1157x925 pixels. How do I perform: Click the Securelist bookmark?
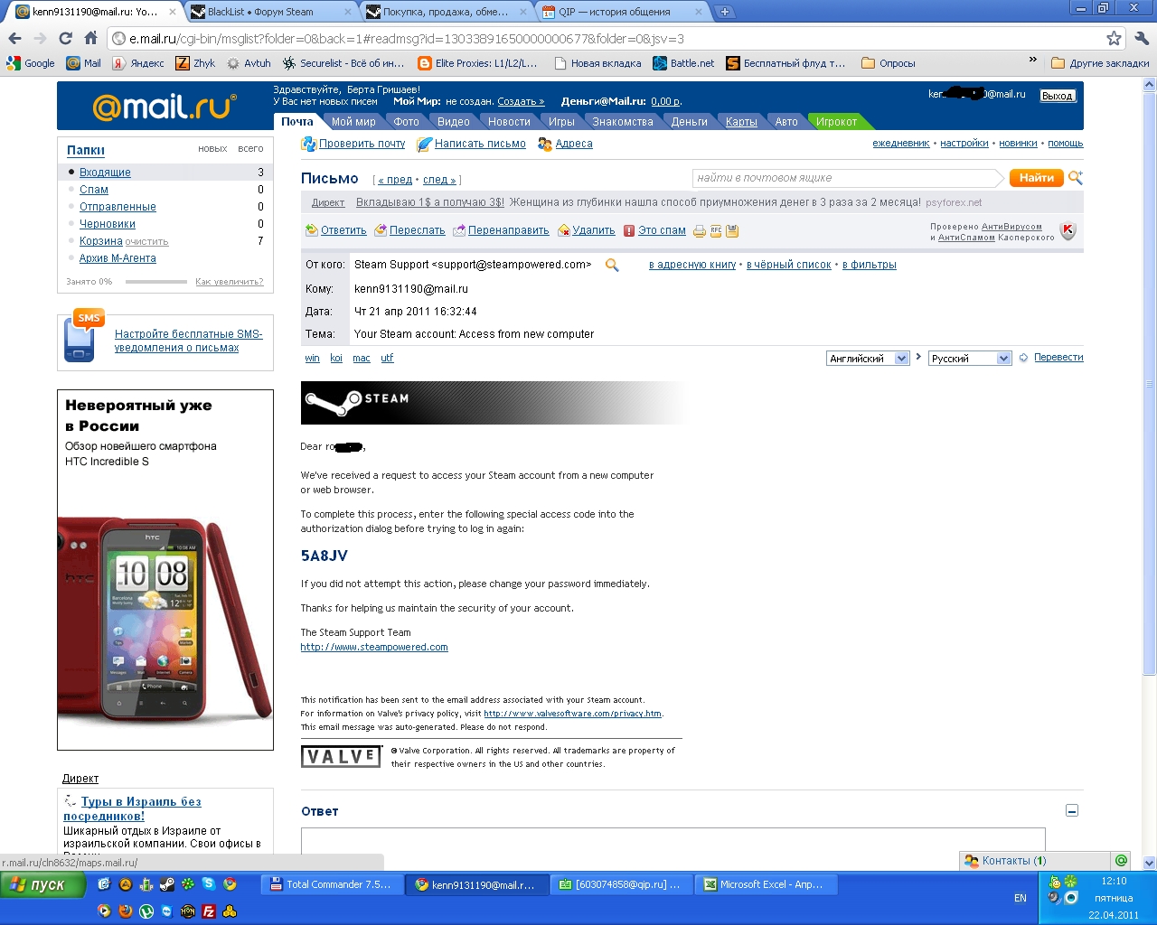pos(343,63)
